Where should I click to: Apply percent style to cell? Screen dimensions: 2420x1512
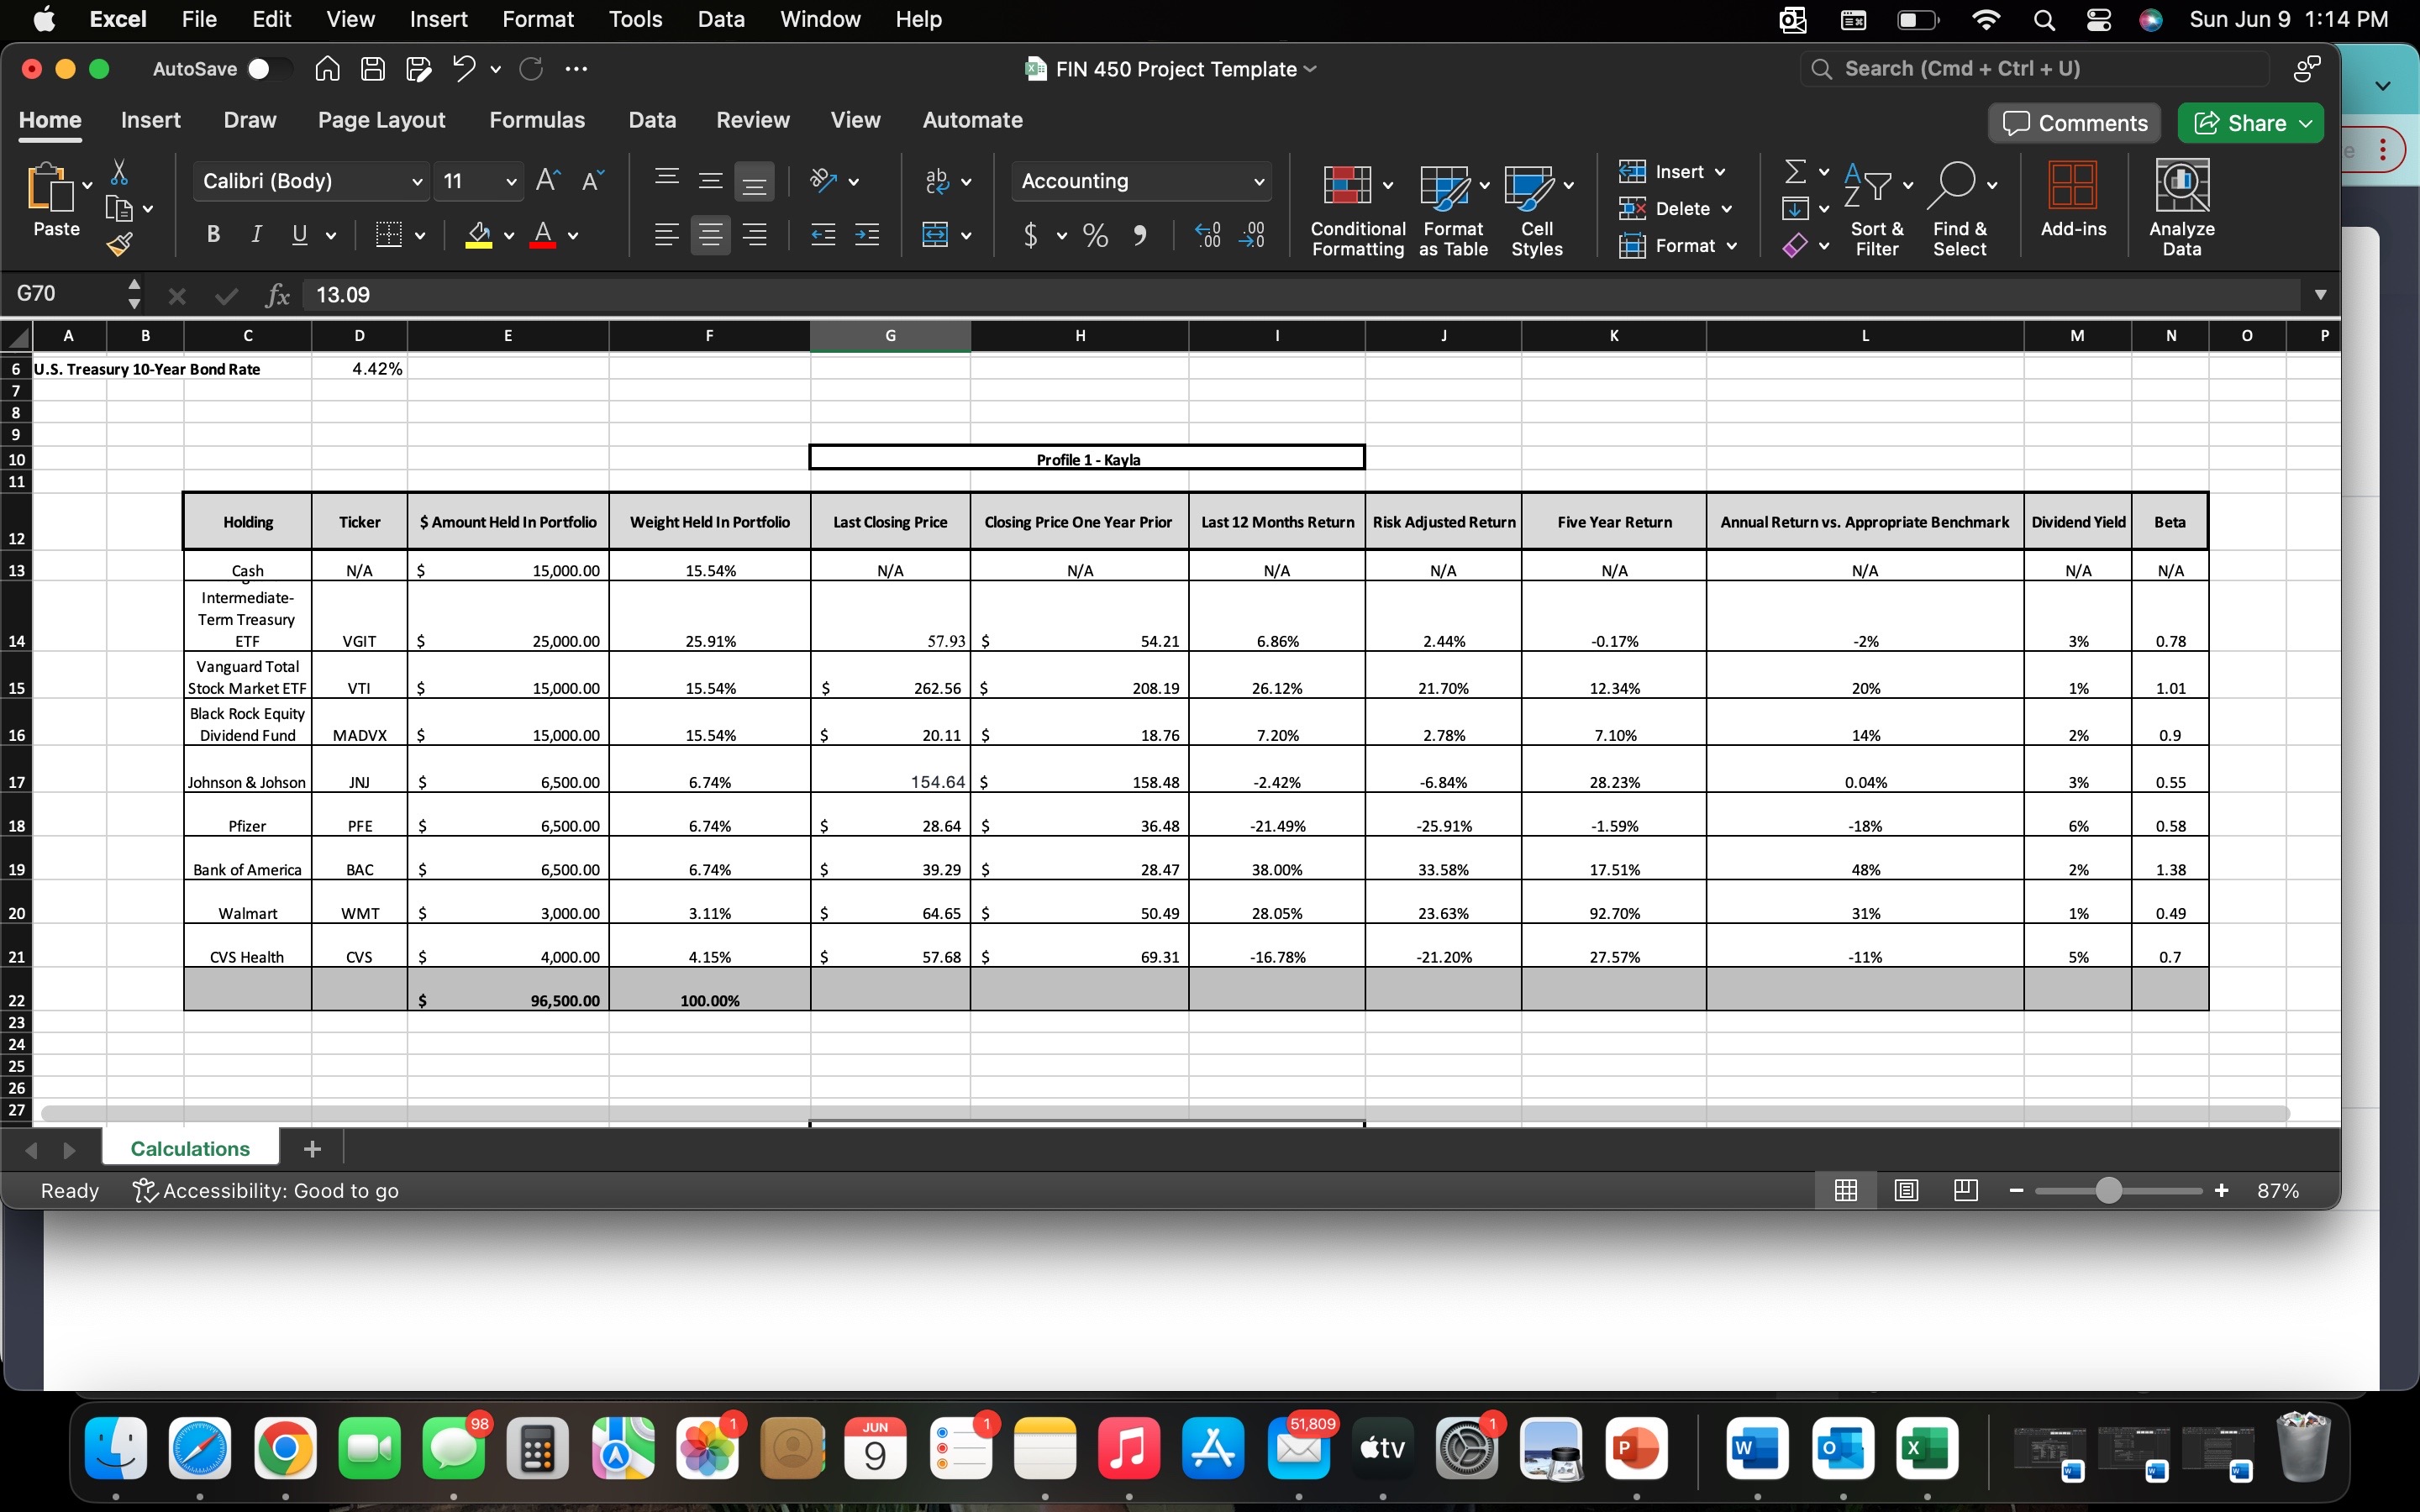(x=1094, y=235)
